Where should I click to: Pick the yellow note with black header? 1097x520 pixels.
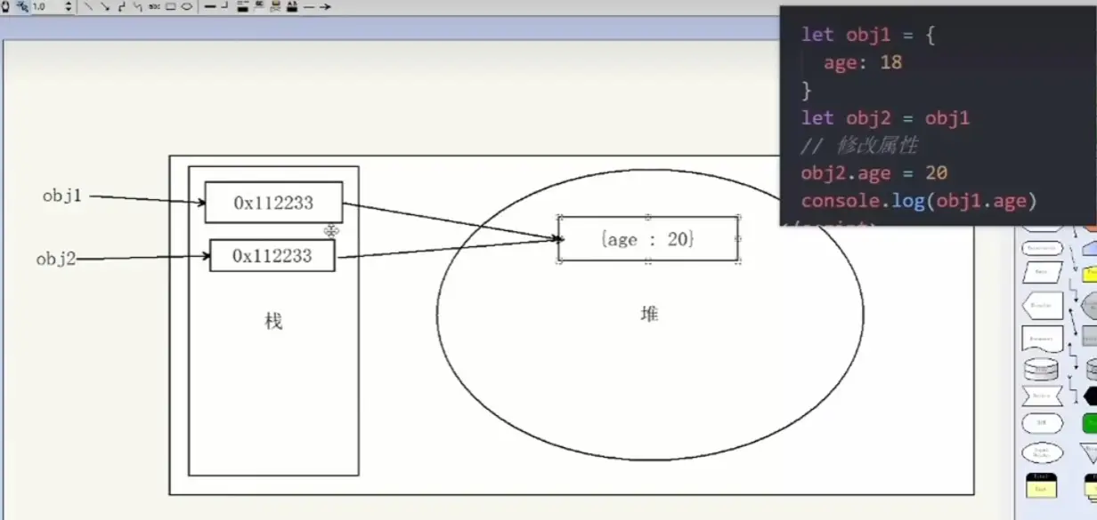pos(1042,484)
